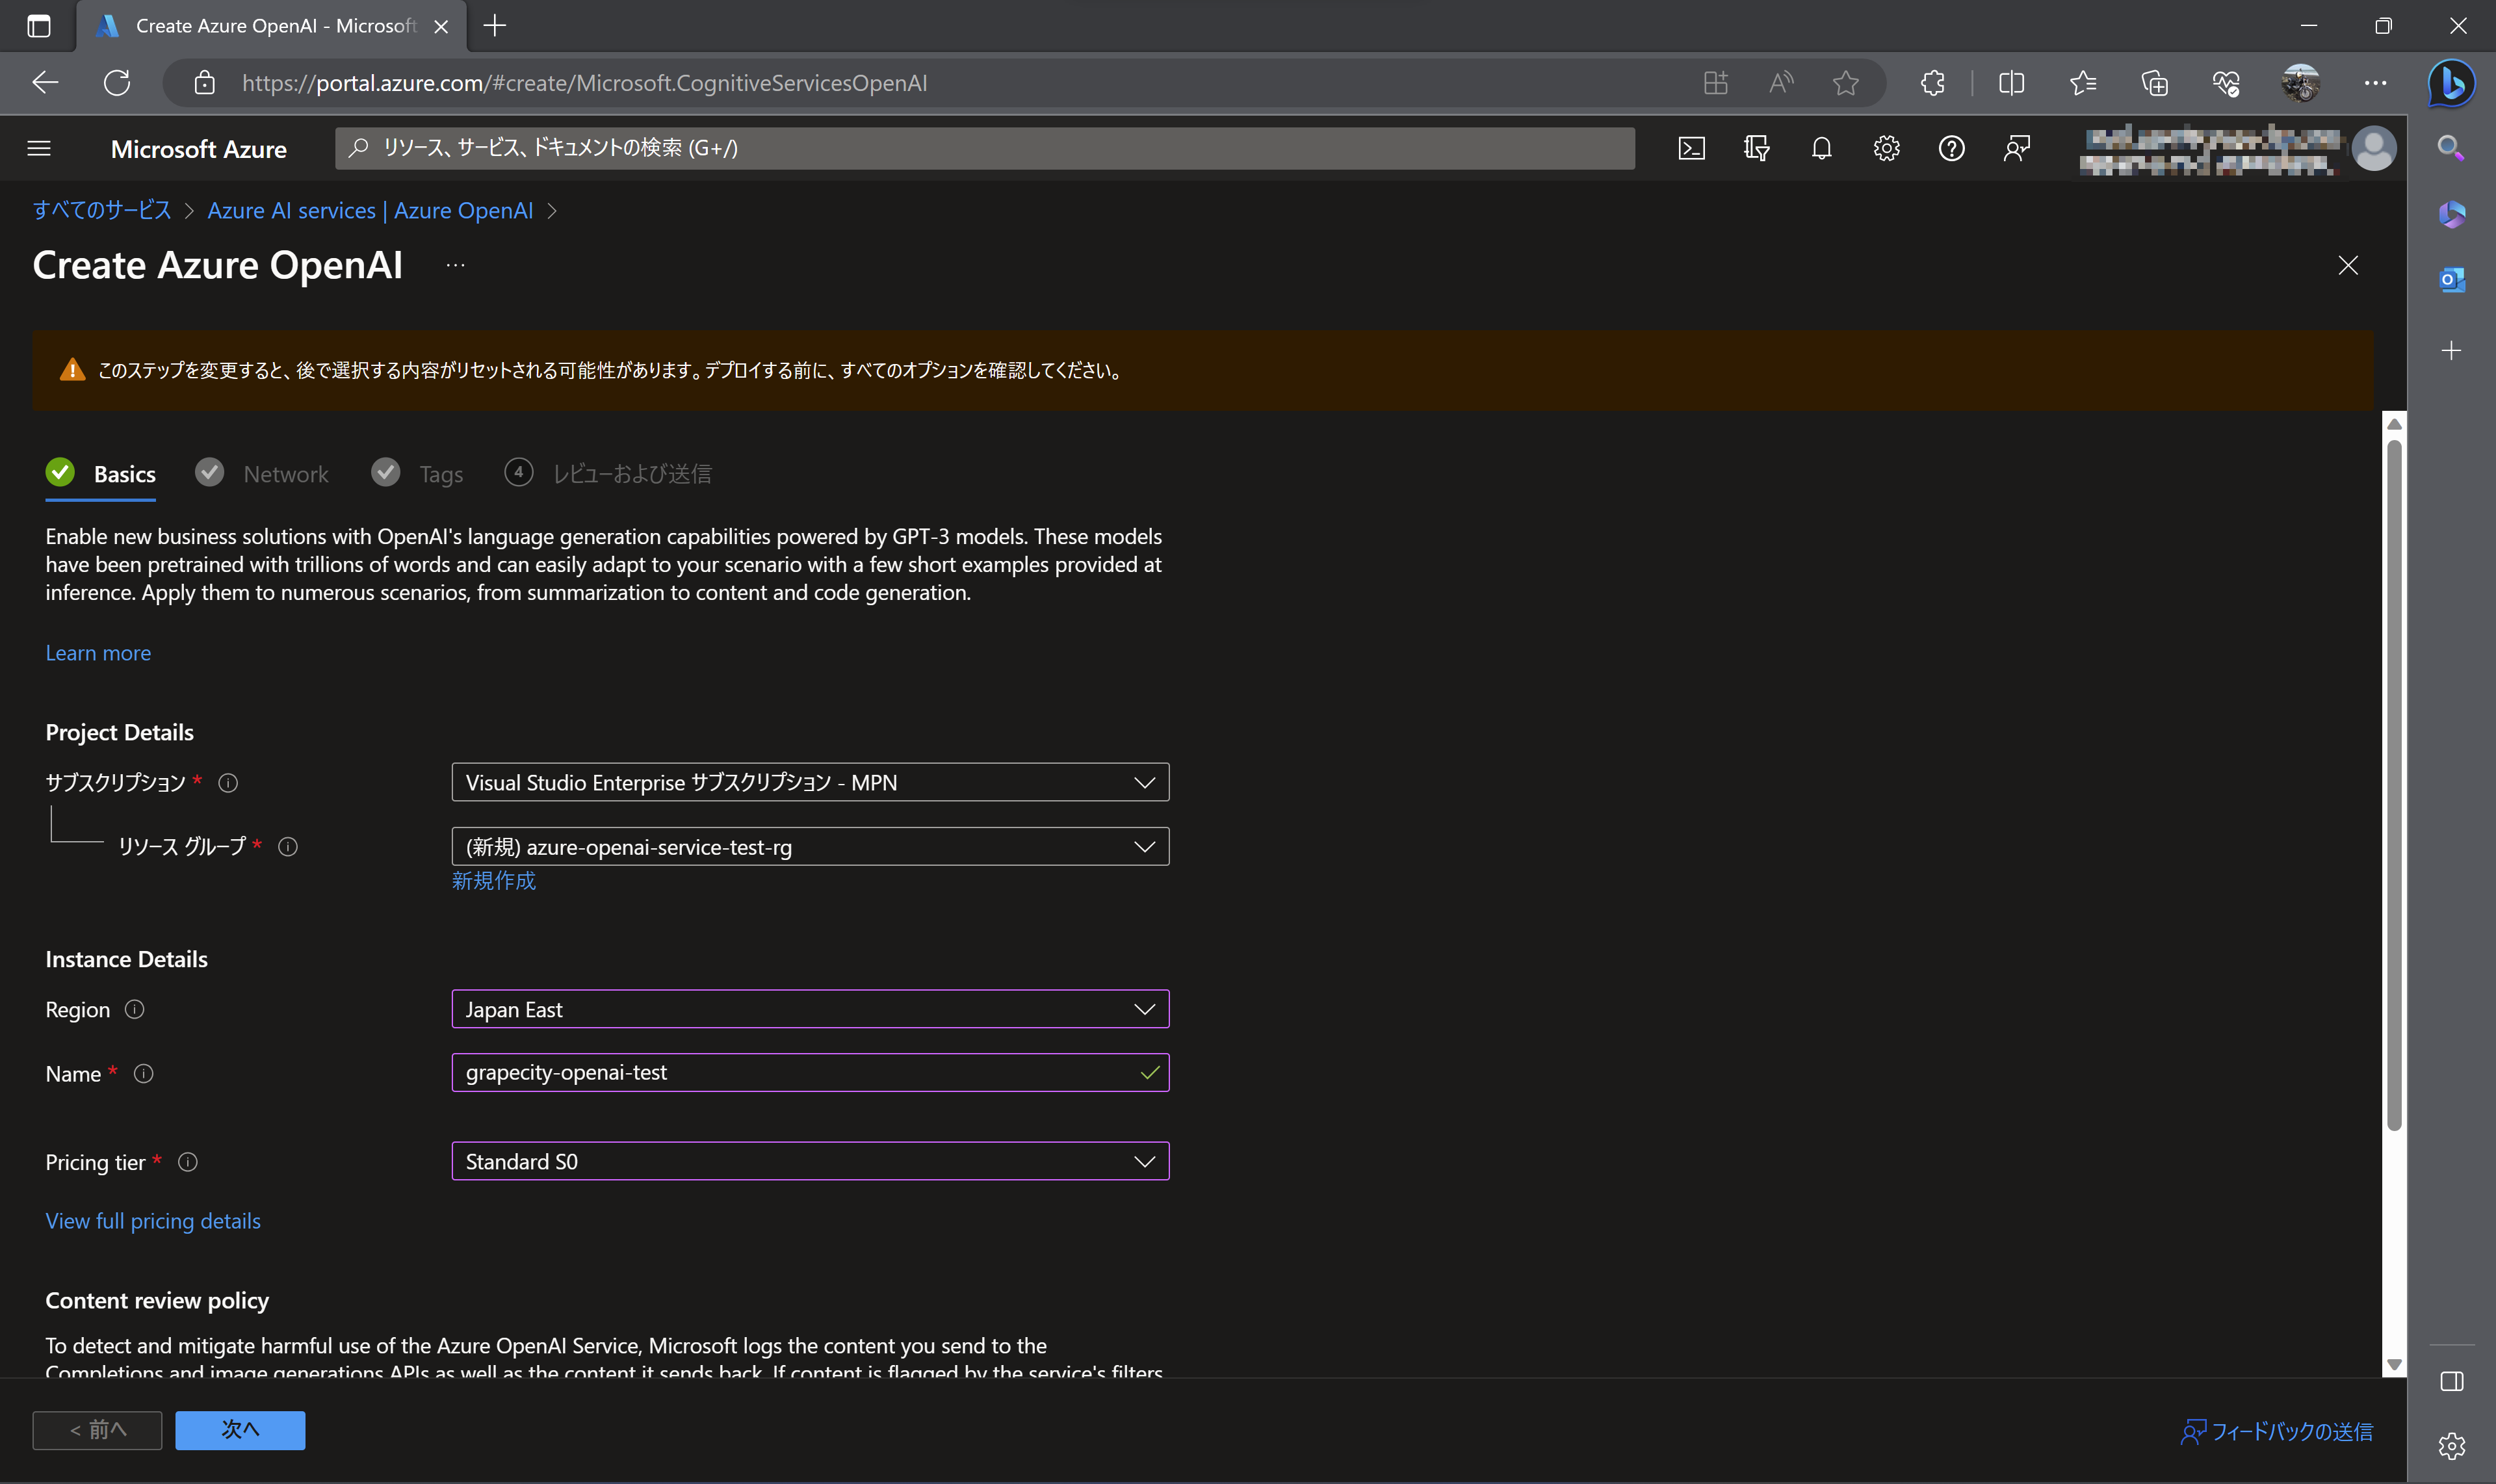Open the Help and support question mark

(1951, 149)
